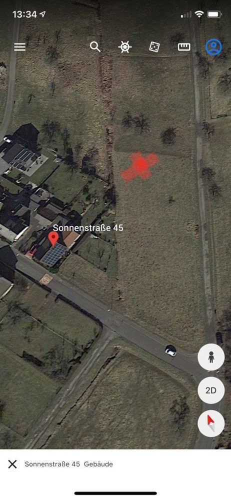Tap the dice 'I'm Feeling Lucky' icon
The height and width of the screenshot is (500, 231).
[154, 47]
